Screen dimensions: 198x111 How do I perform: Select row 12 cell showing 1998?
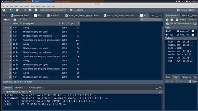click(64, 73)
